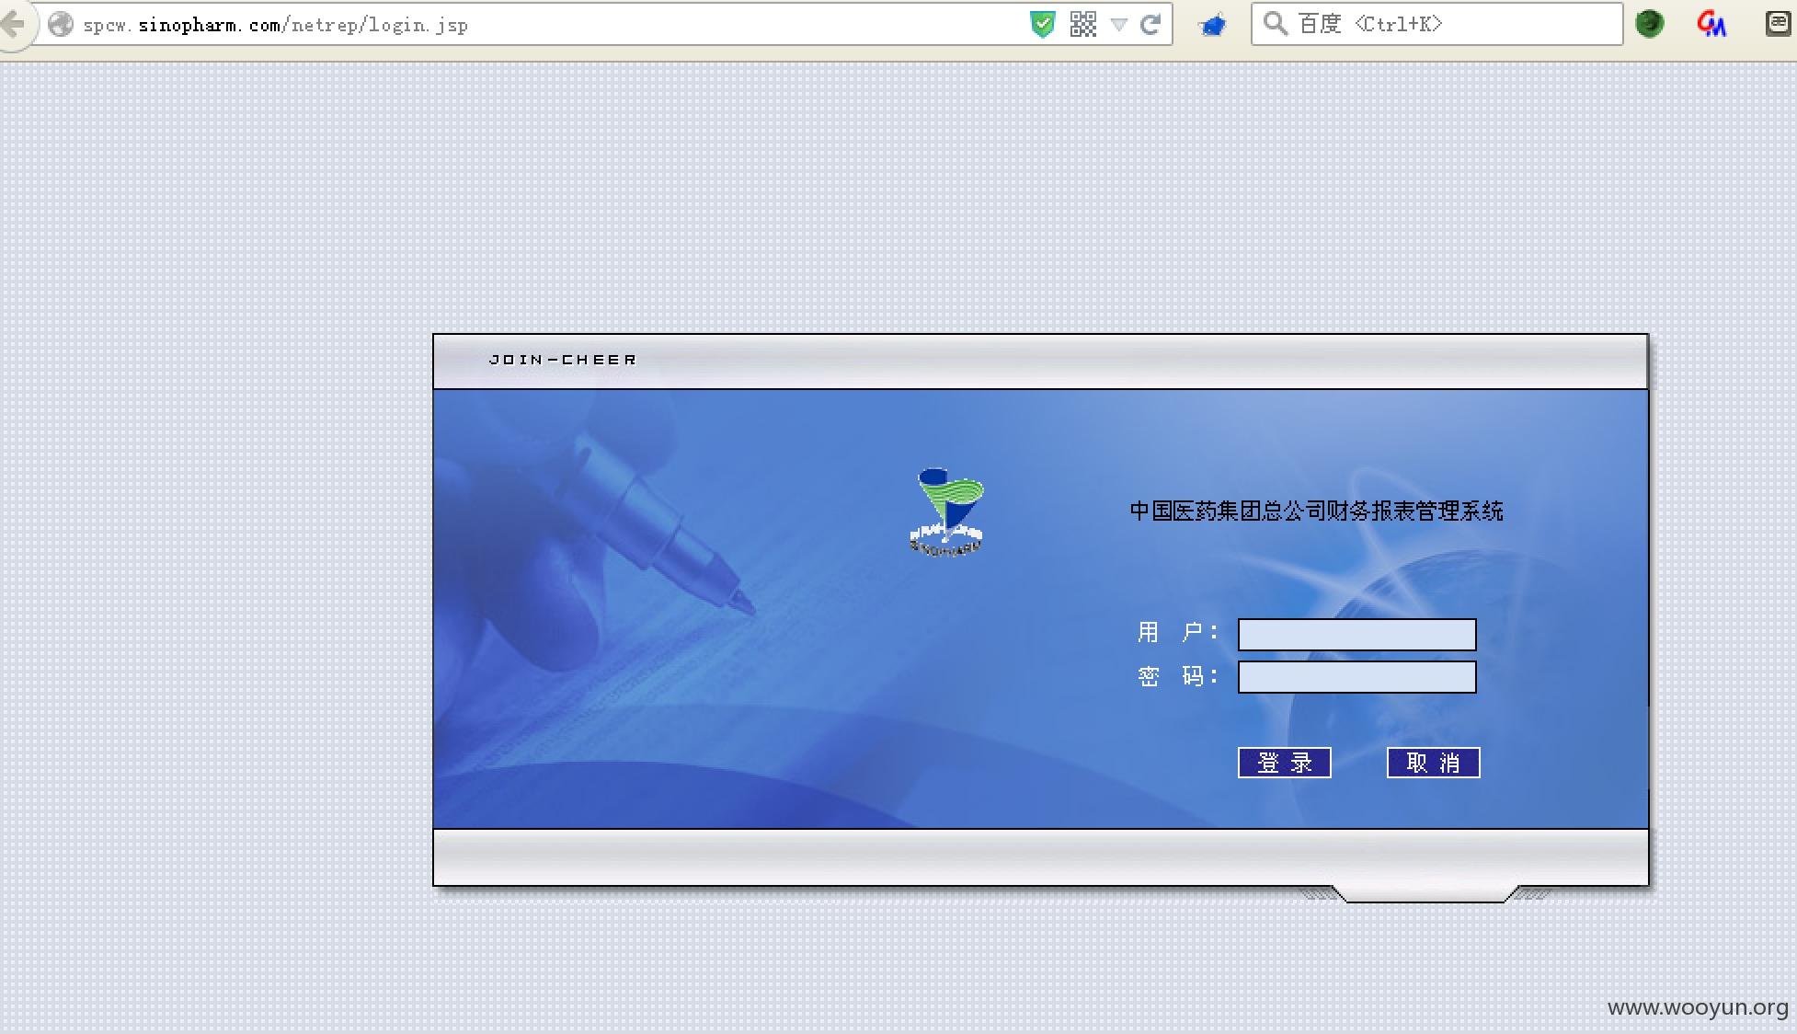Viewport: 1797px width, 1034px height.
Task: Click the globe site identity icon
Action: 61,25
